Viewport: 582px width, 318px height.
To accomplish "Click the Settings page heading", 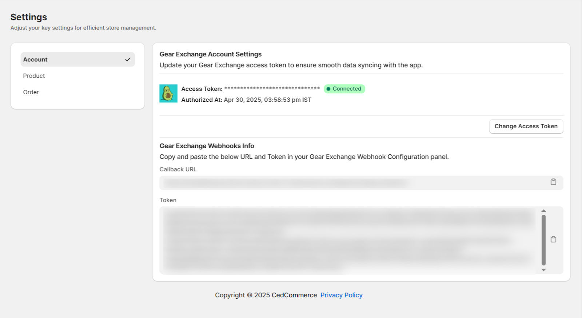I will (x=29, y=17).
